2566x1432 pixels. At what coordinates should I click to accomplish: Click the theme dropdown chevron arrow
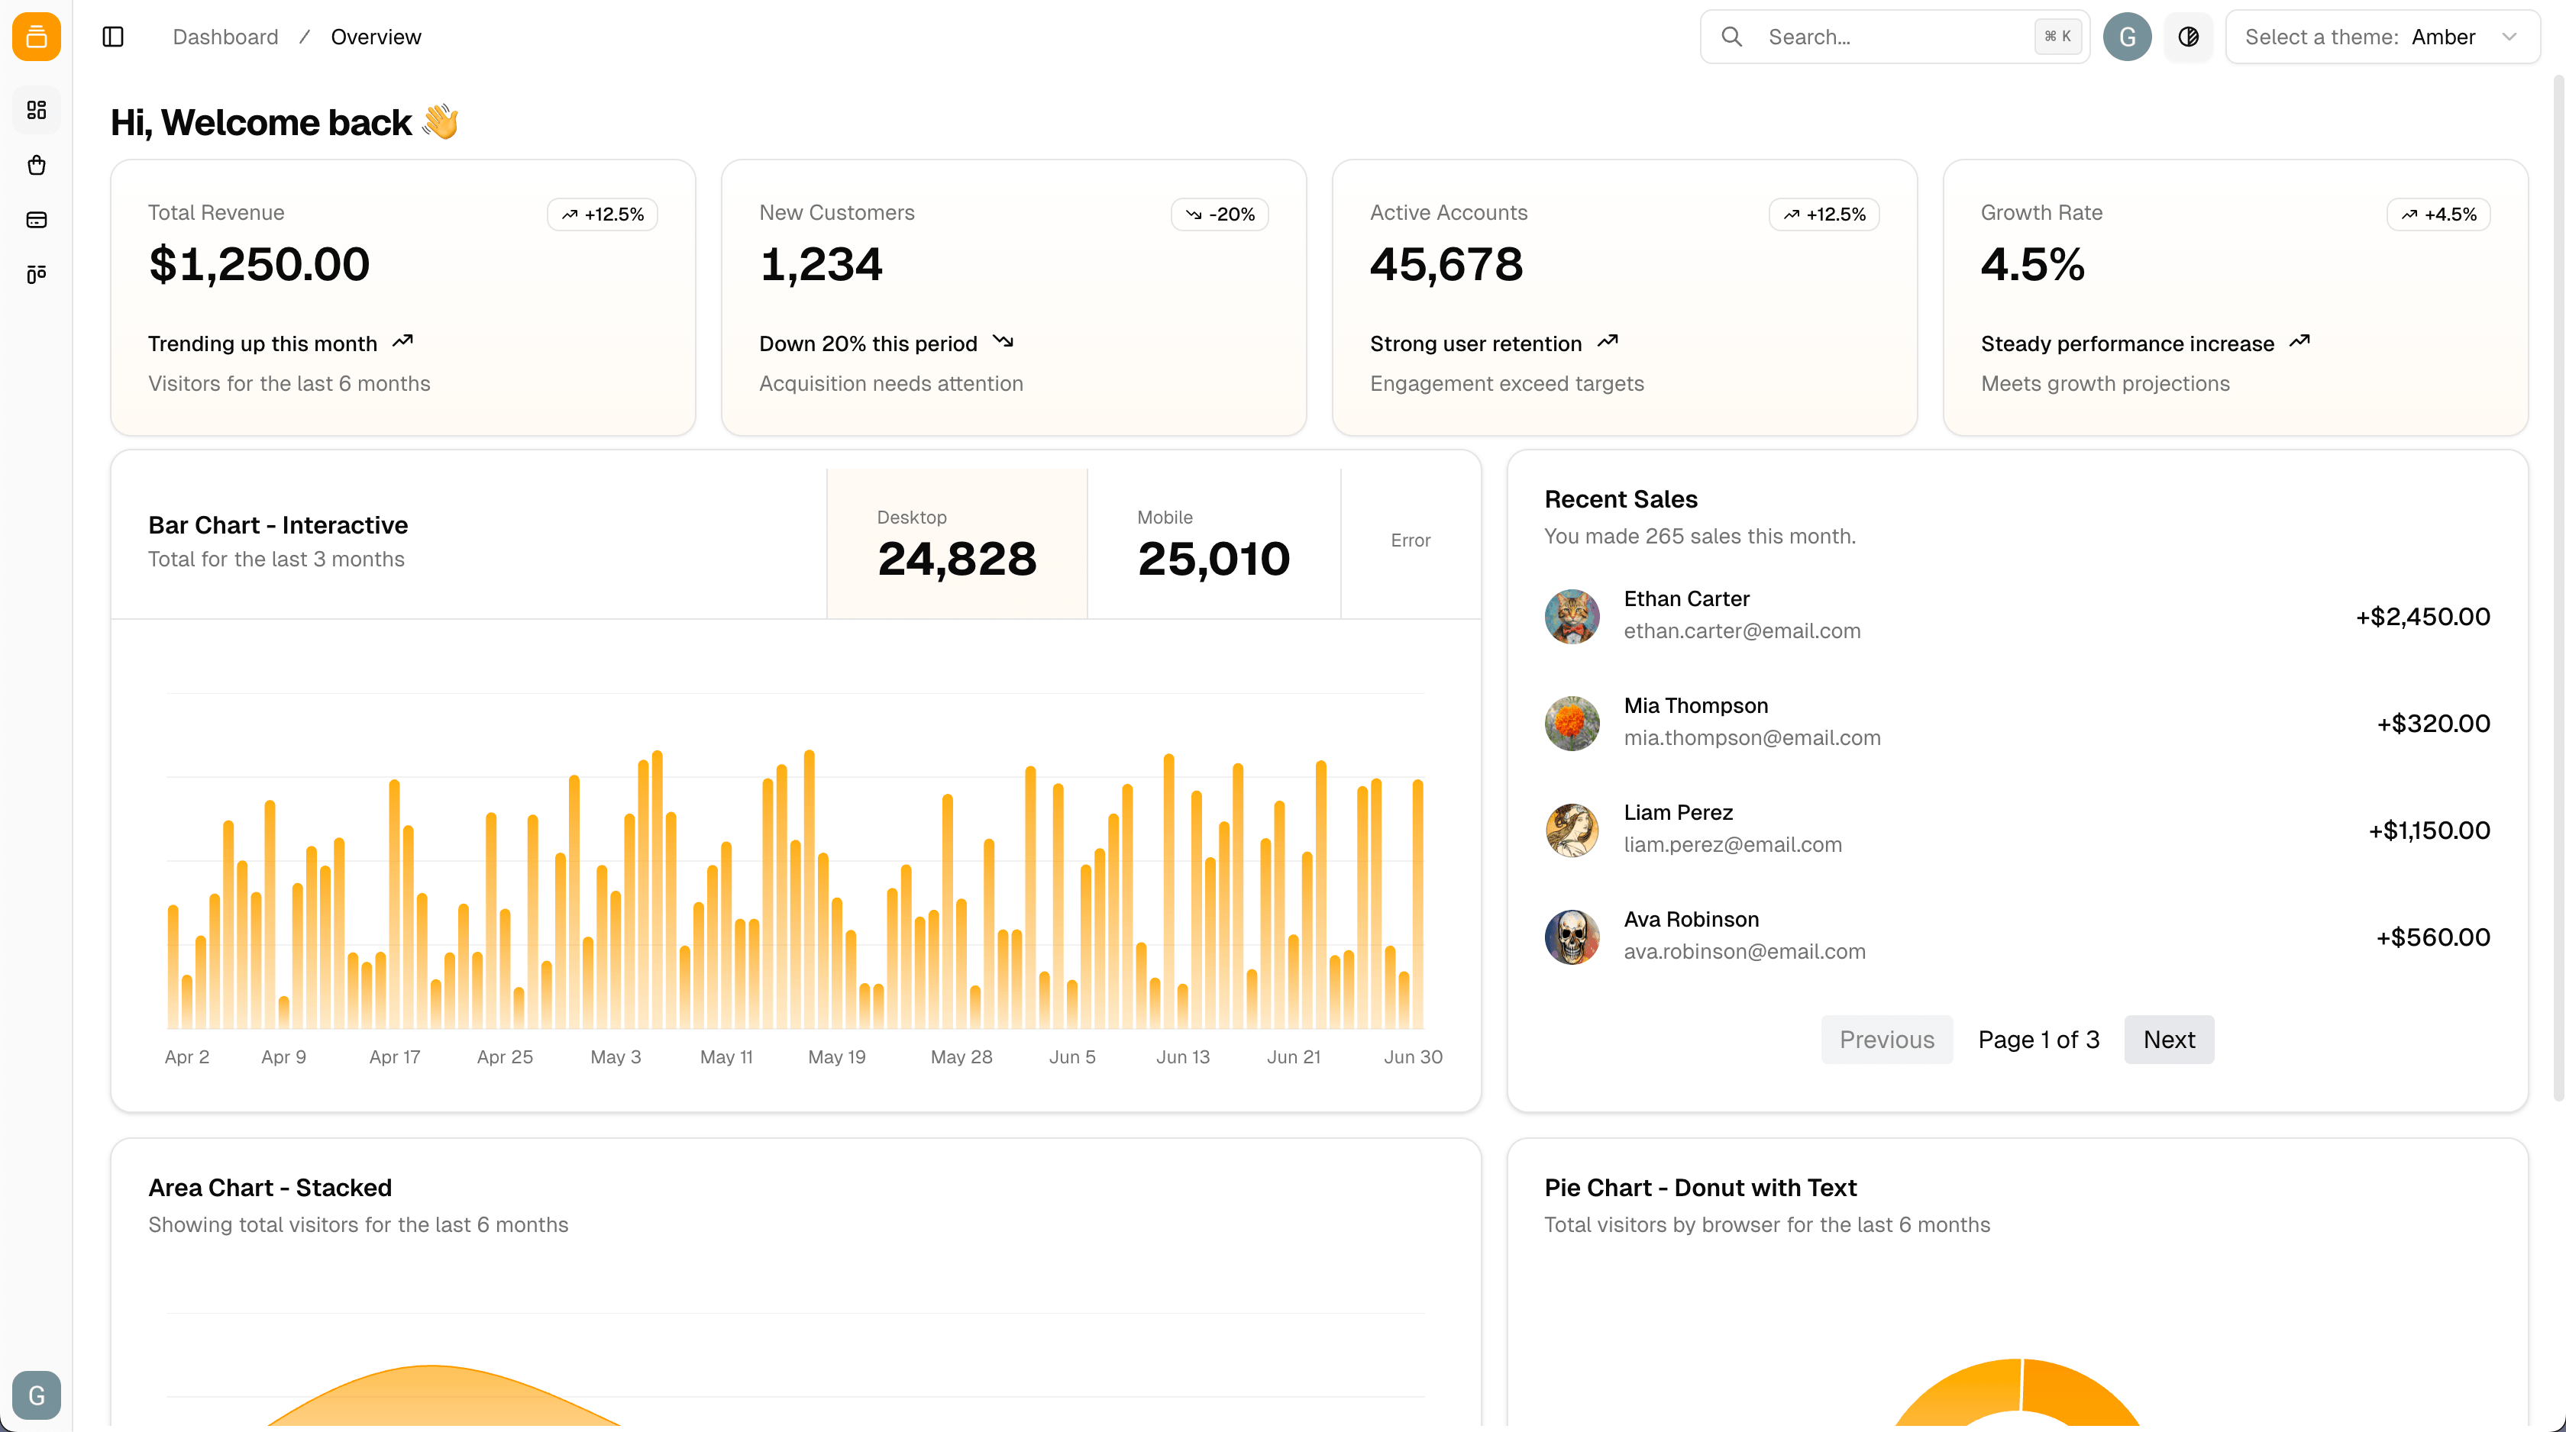pyautogui.click(x=2509, y=37)
